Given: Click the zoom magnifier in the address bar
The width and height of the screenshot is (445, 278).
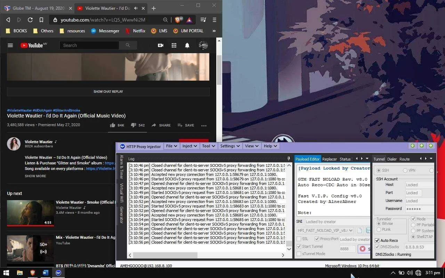Looking at the screenshot, I should (165, 20).
